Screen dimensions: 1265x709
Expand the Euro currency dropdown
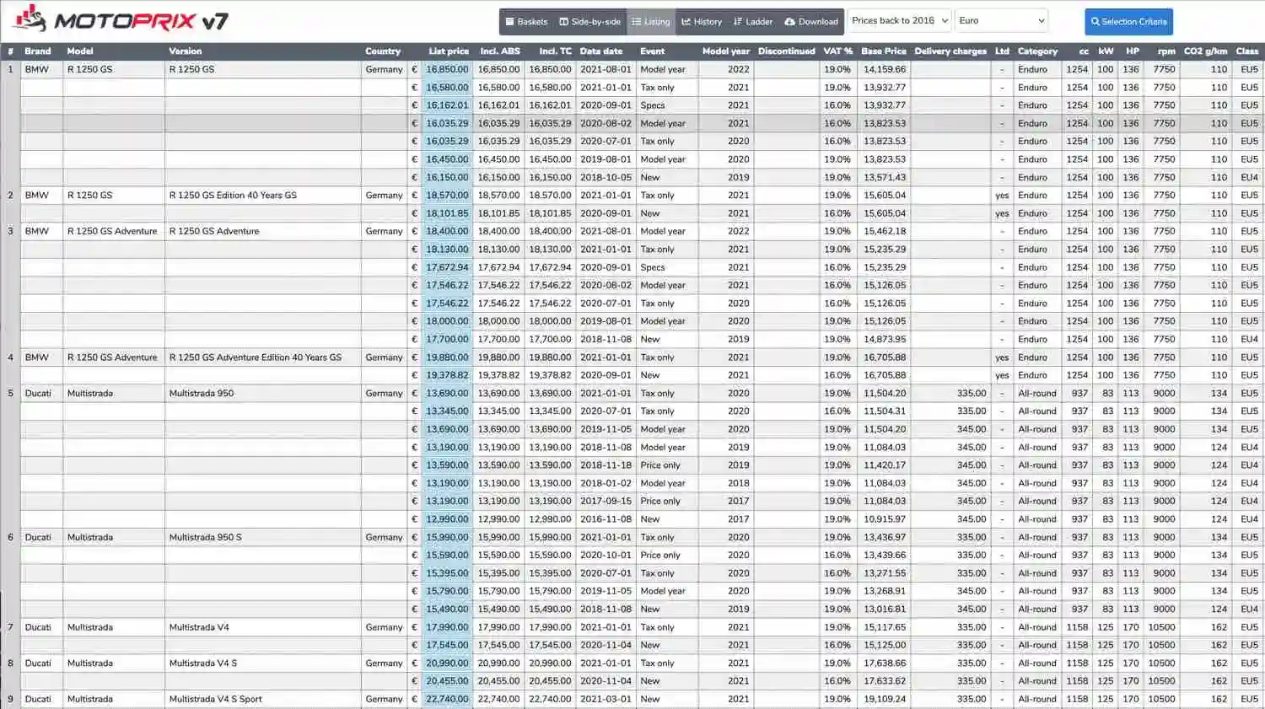[x=1001, y=21]
